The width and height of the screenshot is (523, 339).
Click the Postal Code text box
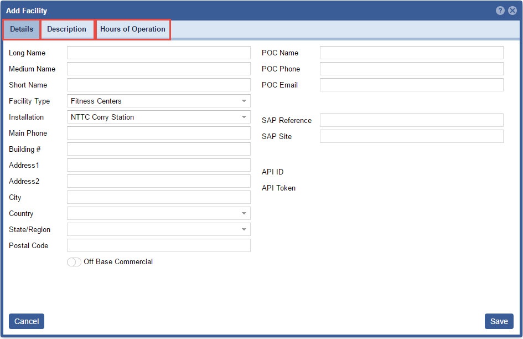point(158,245)
